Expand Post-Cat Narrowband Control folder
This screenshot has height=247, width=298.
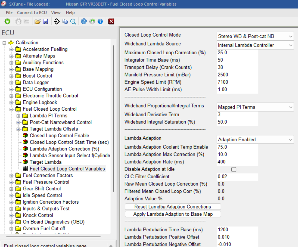18,122
